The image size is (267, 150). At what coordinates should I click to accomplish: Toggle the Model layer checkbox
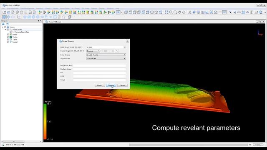tap(8, 42)
